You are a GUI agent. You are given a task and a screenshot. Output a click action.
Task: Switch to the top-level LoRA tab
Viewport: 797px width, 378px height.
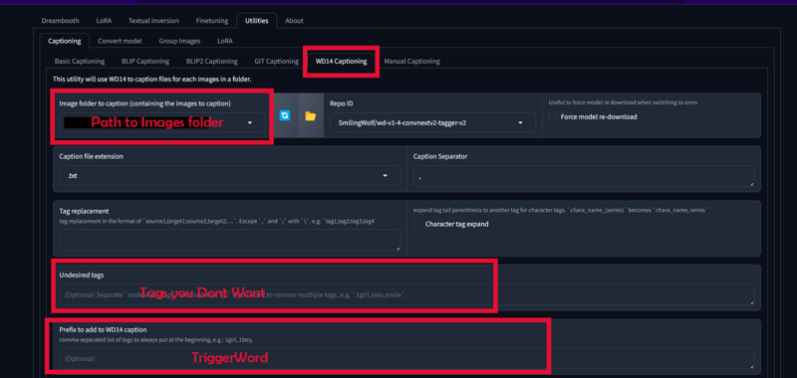104,21
